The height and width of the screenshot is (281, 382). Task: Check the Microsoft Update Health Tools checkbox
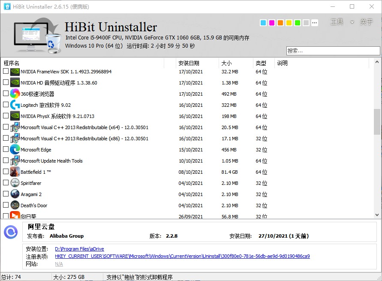(6, 160)
